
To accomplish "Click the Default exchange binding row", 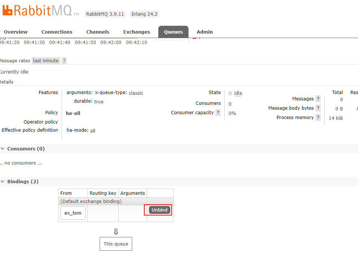I will 116,202.
